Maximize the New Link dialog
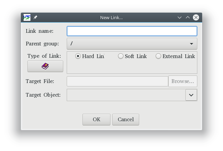 [x=188, y=17]
